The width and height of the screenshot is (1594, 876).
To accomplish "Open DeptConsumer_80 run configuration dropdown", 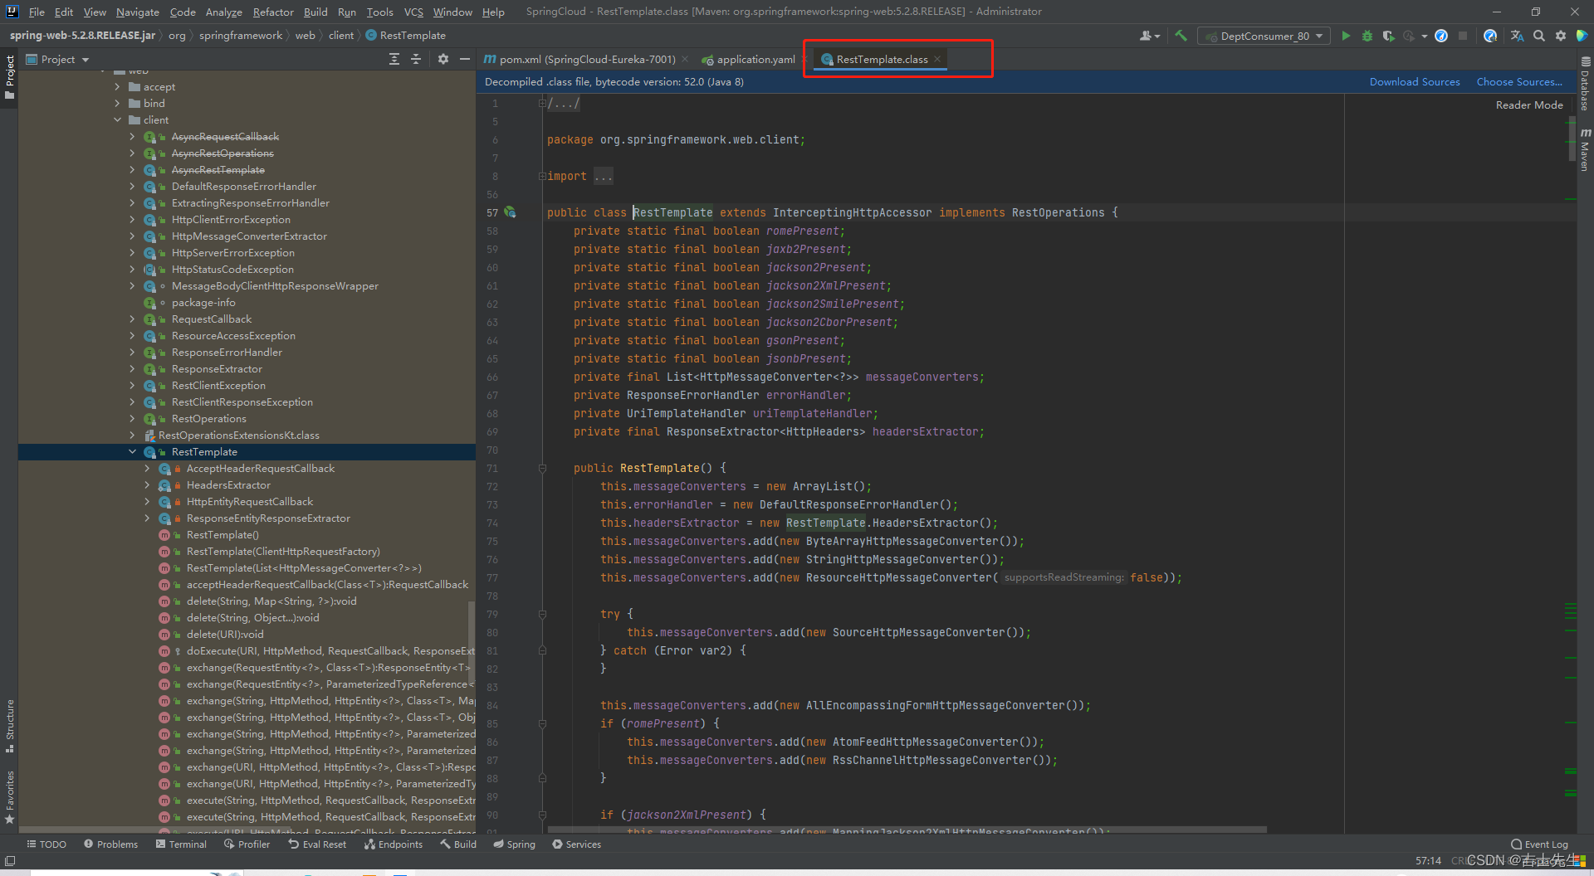I will click(x=1264, y=36).
